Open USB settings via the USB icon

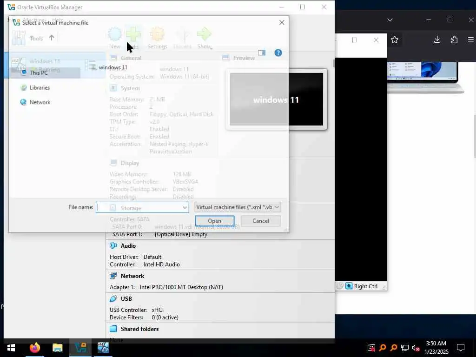click(x=113, y=298)
